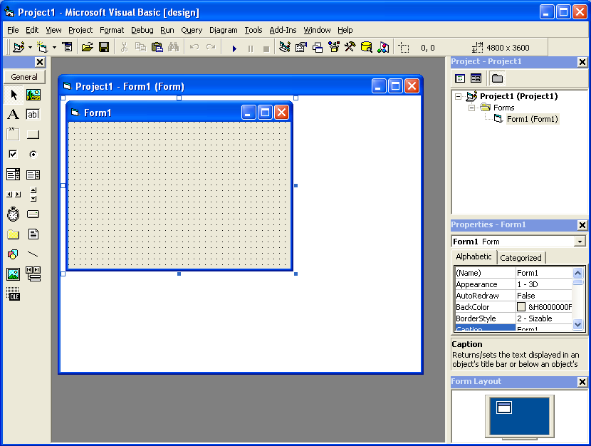The height and width of the screenshot is (446, 591).
Task: Click the Break pause button in the toolbar
Action: pos(251,48)
